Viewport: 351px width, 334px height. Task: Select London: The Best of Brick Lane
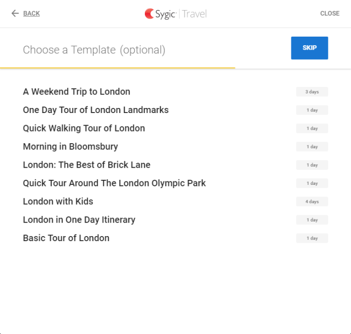(x=86, y=165)
